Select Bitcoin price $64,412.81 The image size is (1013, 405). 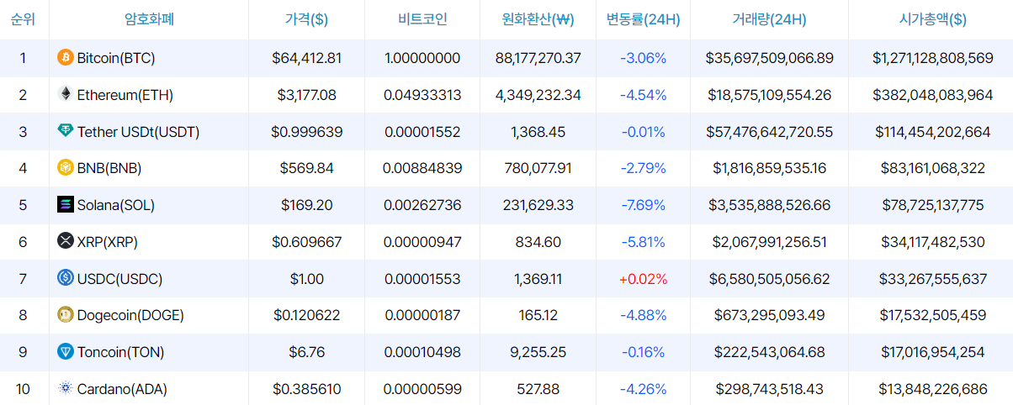coord(307,58)
